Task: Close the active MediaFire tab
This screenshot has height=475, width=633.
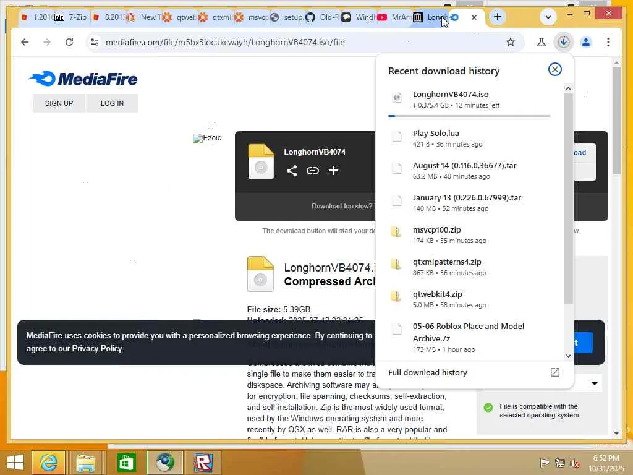Action: [x=474, y=17]
